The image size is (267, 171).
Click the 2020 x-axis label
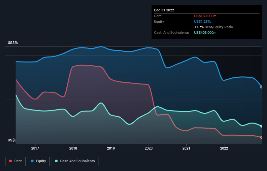coord(149,148)
